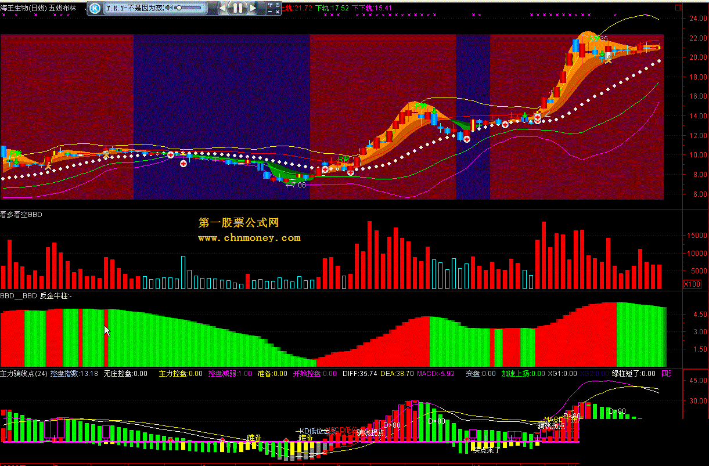Click the 准备:0.00 value
This screenshot has width=709, height=466.
pyautogui.click(x=272, y=374)
